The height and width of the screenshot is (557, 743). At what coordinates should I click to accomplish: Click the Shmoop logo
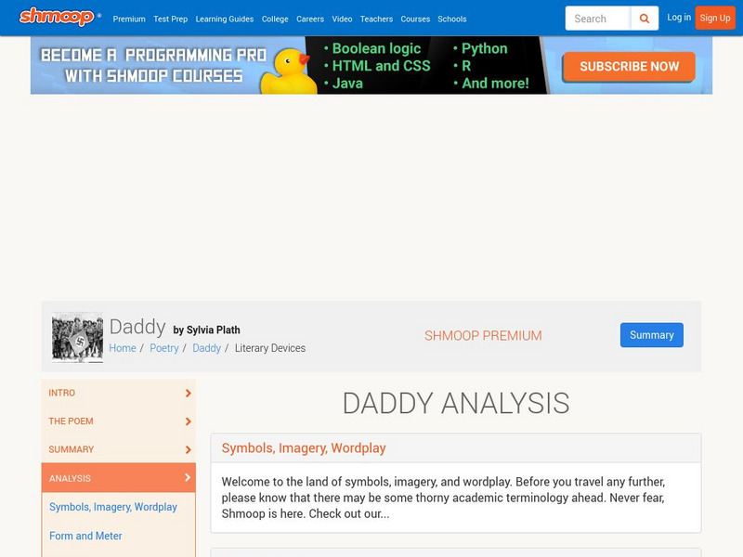click(x=56, y=18)
